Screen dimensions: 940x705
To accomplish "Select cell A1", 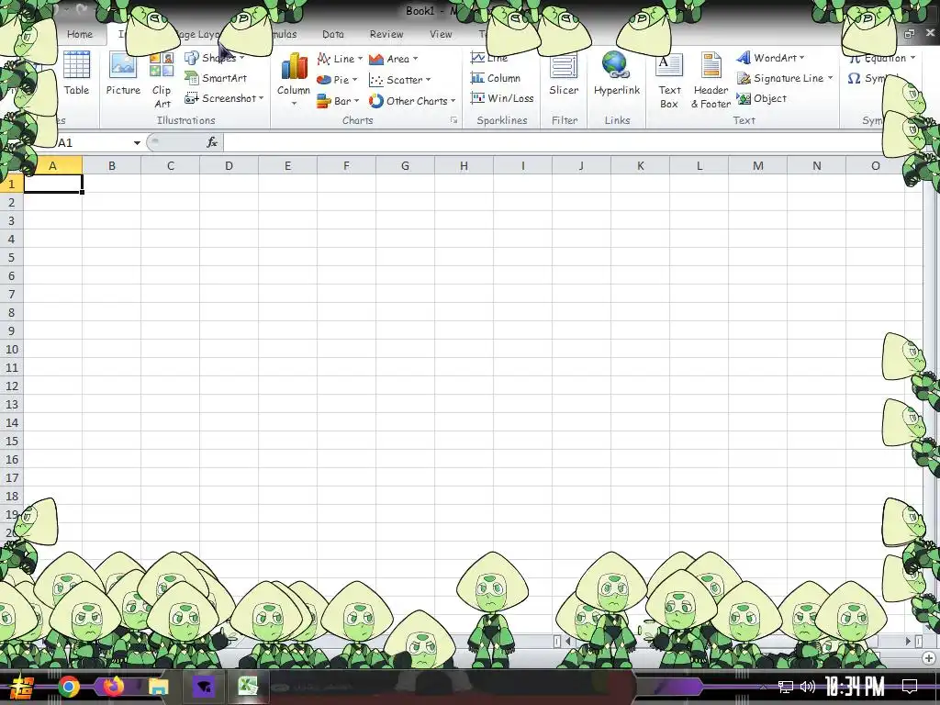I will click(52, 184).
